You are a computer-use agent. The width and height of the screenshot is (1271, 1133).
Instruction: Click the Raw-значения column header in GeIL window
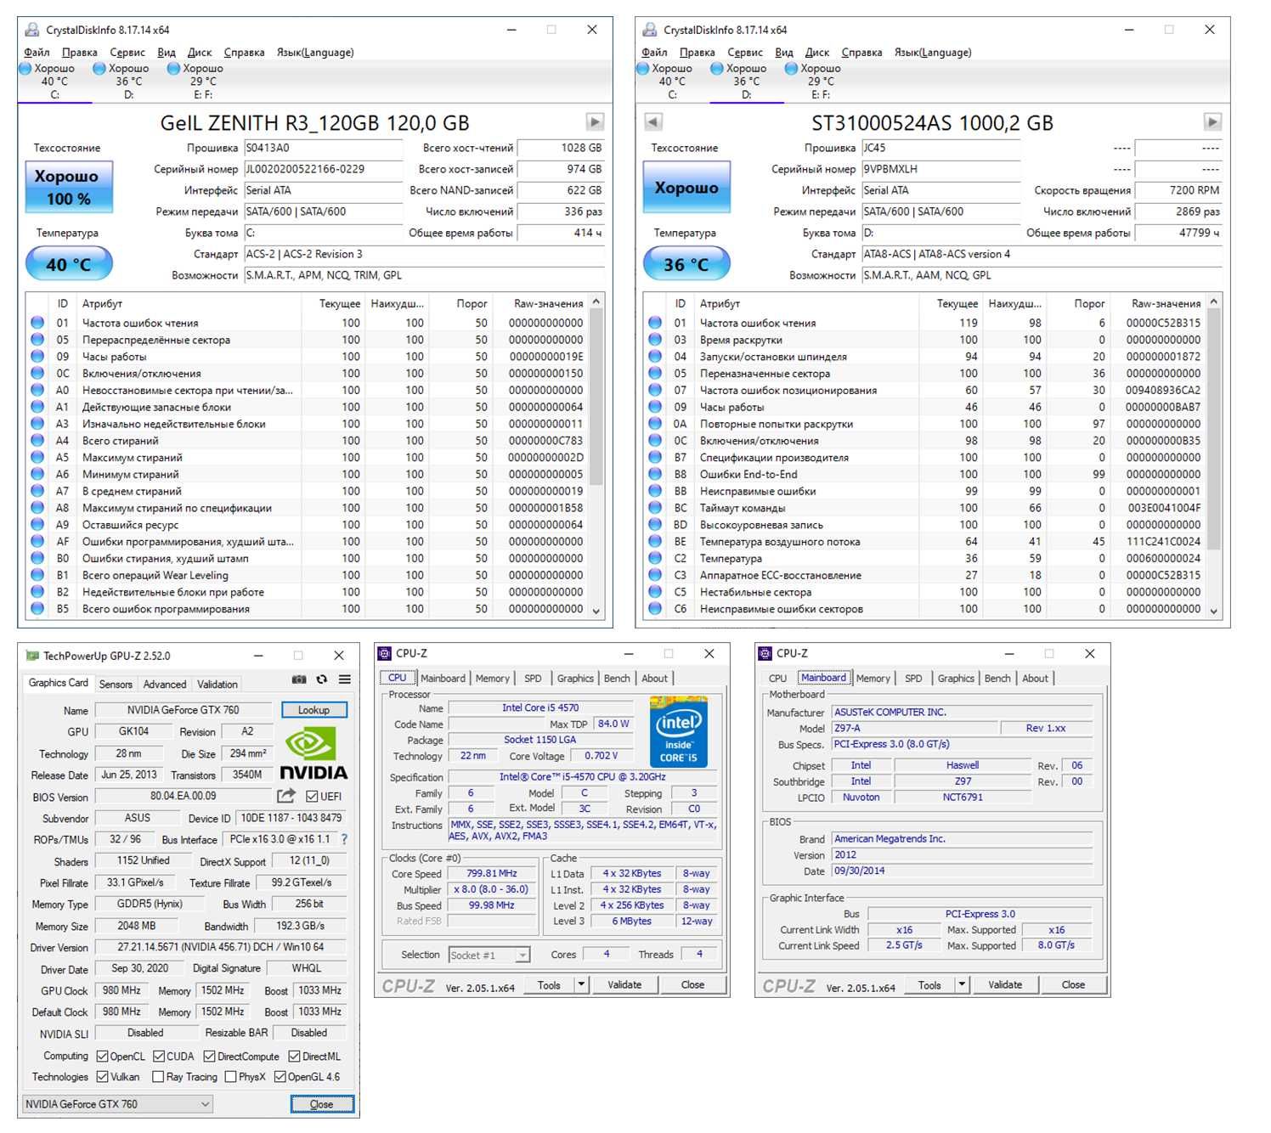pos(547,303)
